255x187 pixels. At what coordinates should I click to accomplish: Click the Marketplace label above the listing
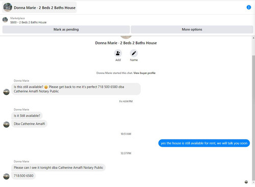coord(17,18)
